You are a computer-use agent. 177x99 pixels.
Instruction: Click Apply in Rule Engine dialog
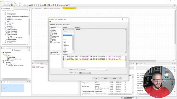[x=105, y=78]
